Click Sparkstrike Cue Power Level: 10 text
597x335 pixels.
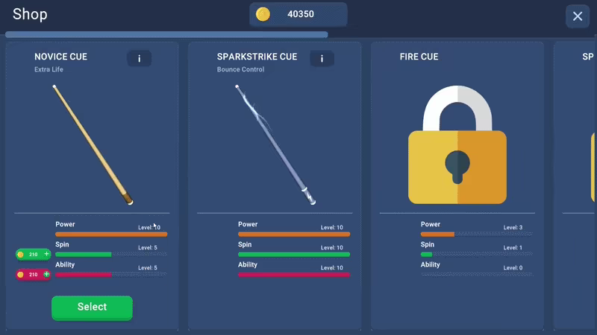(331, 228)
